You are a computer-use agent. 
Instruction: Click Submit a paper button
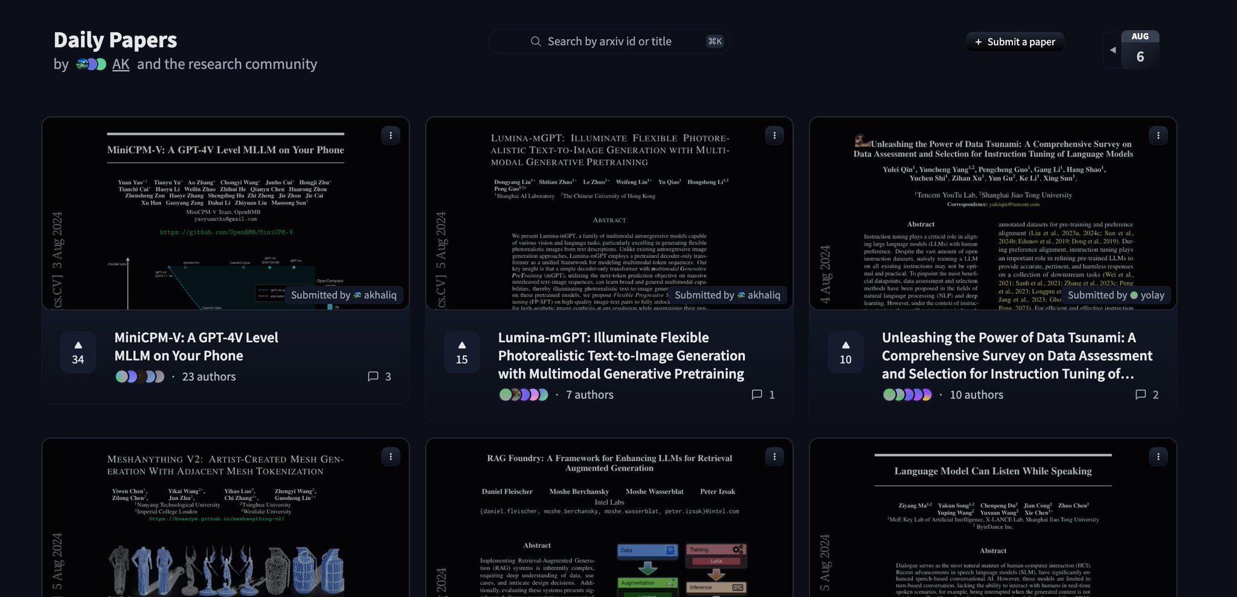1015,42
